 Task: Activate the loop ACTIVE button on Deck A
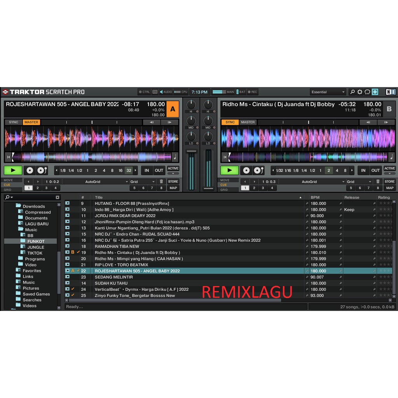click(x=173, y=168)
